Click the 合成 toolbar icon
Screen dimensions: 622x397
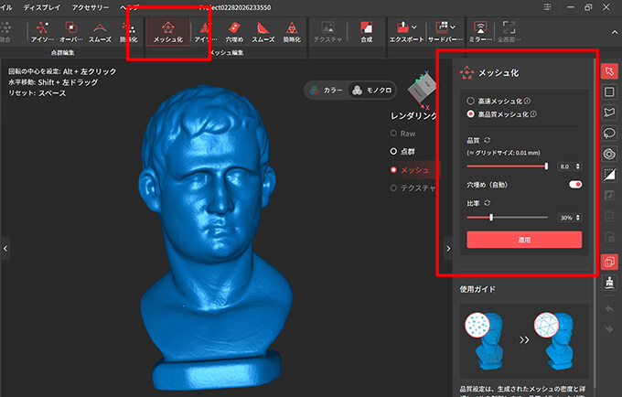point(366,31)
